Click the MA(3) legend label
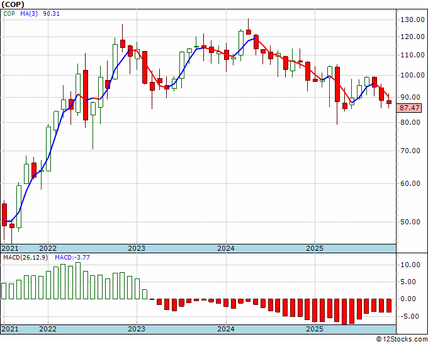Image resolution: width=428 pixels, height=344 pixels. click(x=29, y=14)
